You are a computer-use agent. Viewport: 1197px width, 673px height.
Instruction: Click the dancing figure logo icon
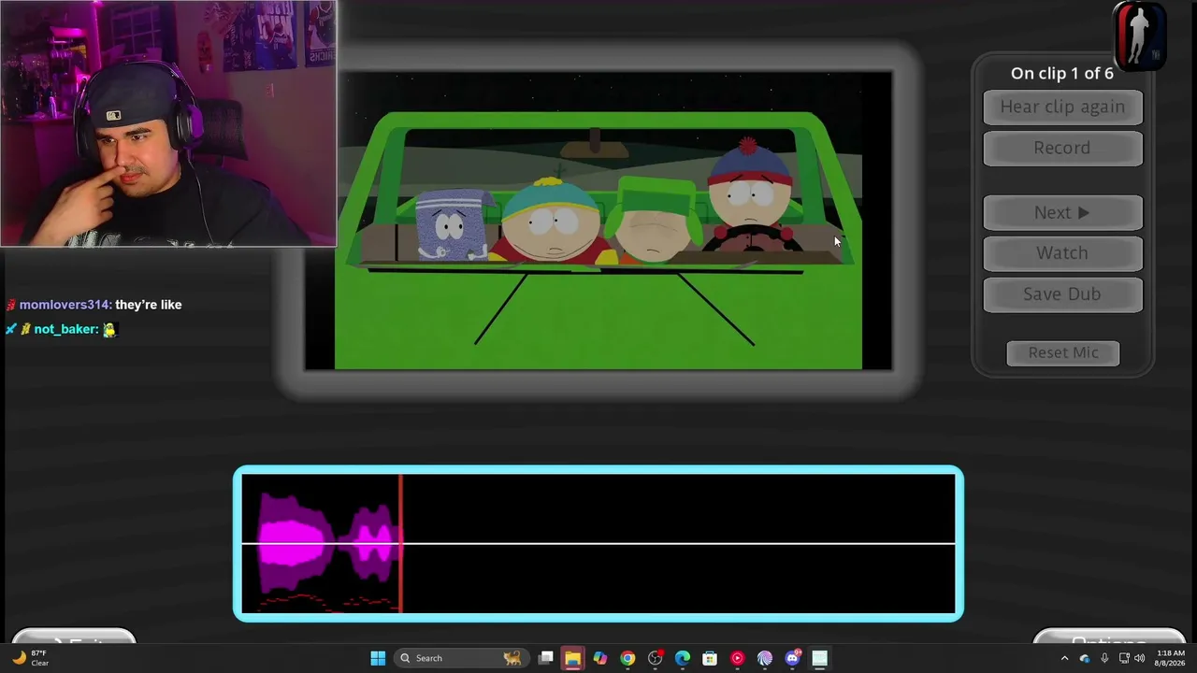(1139, 36)
